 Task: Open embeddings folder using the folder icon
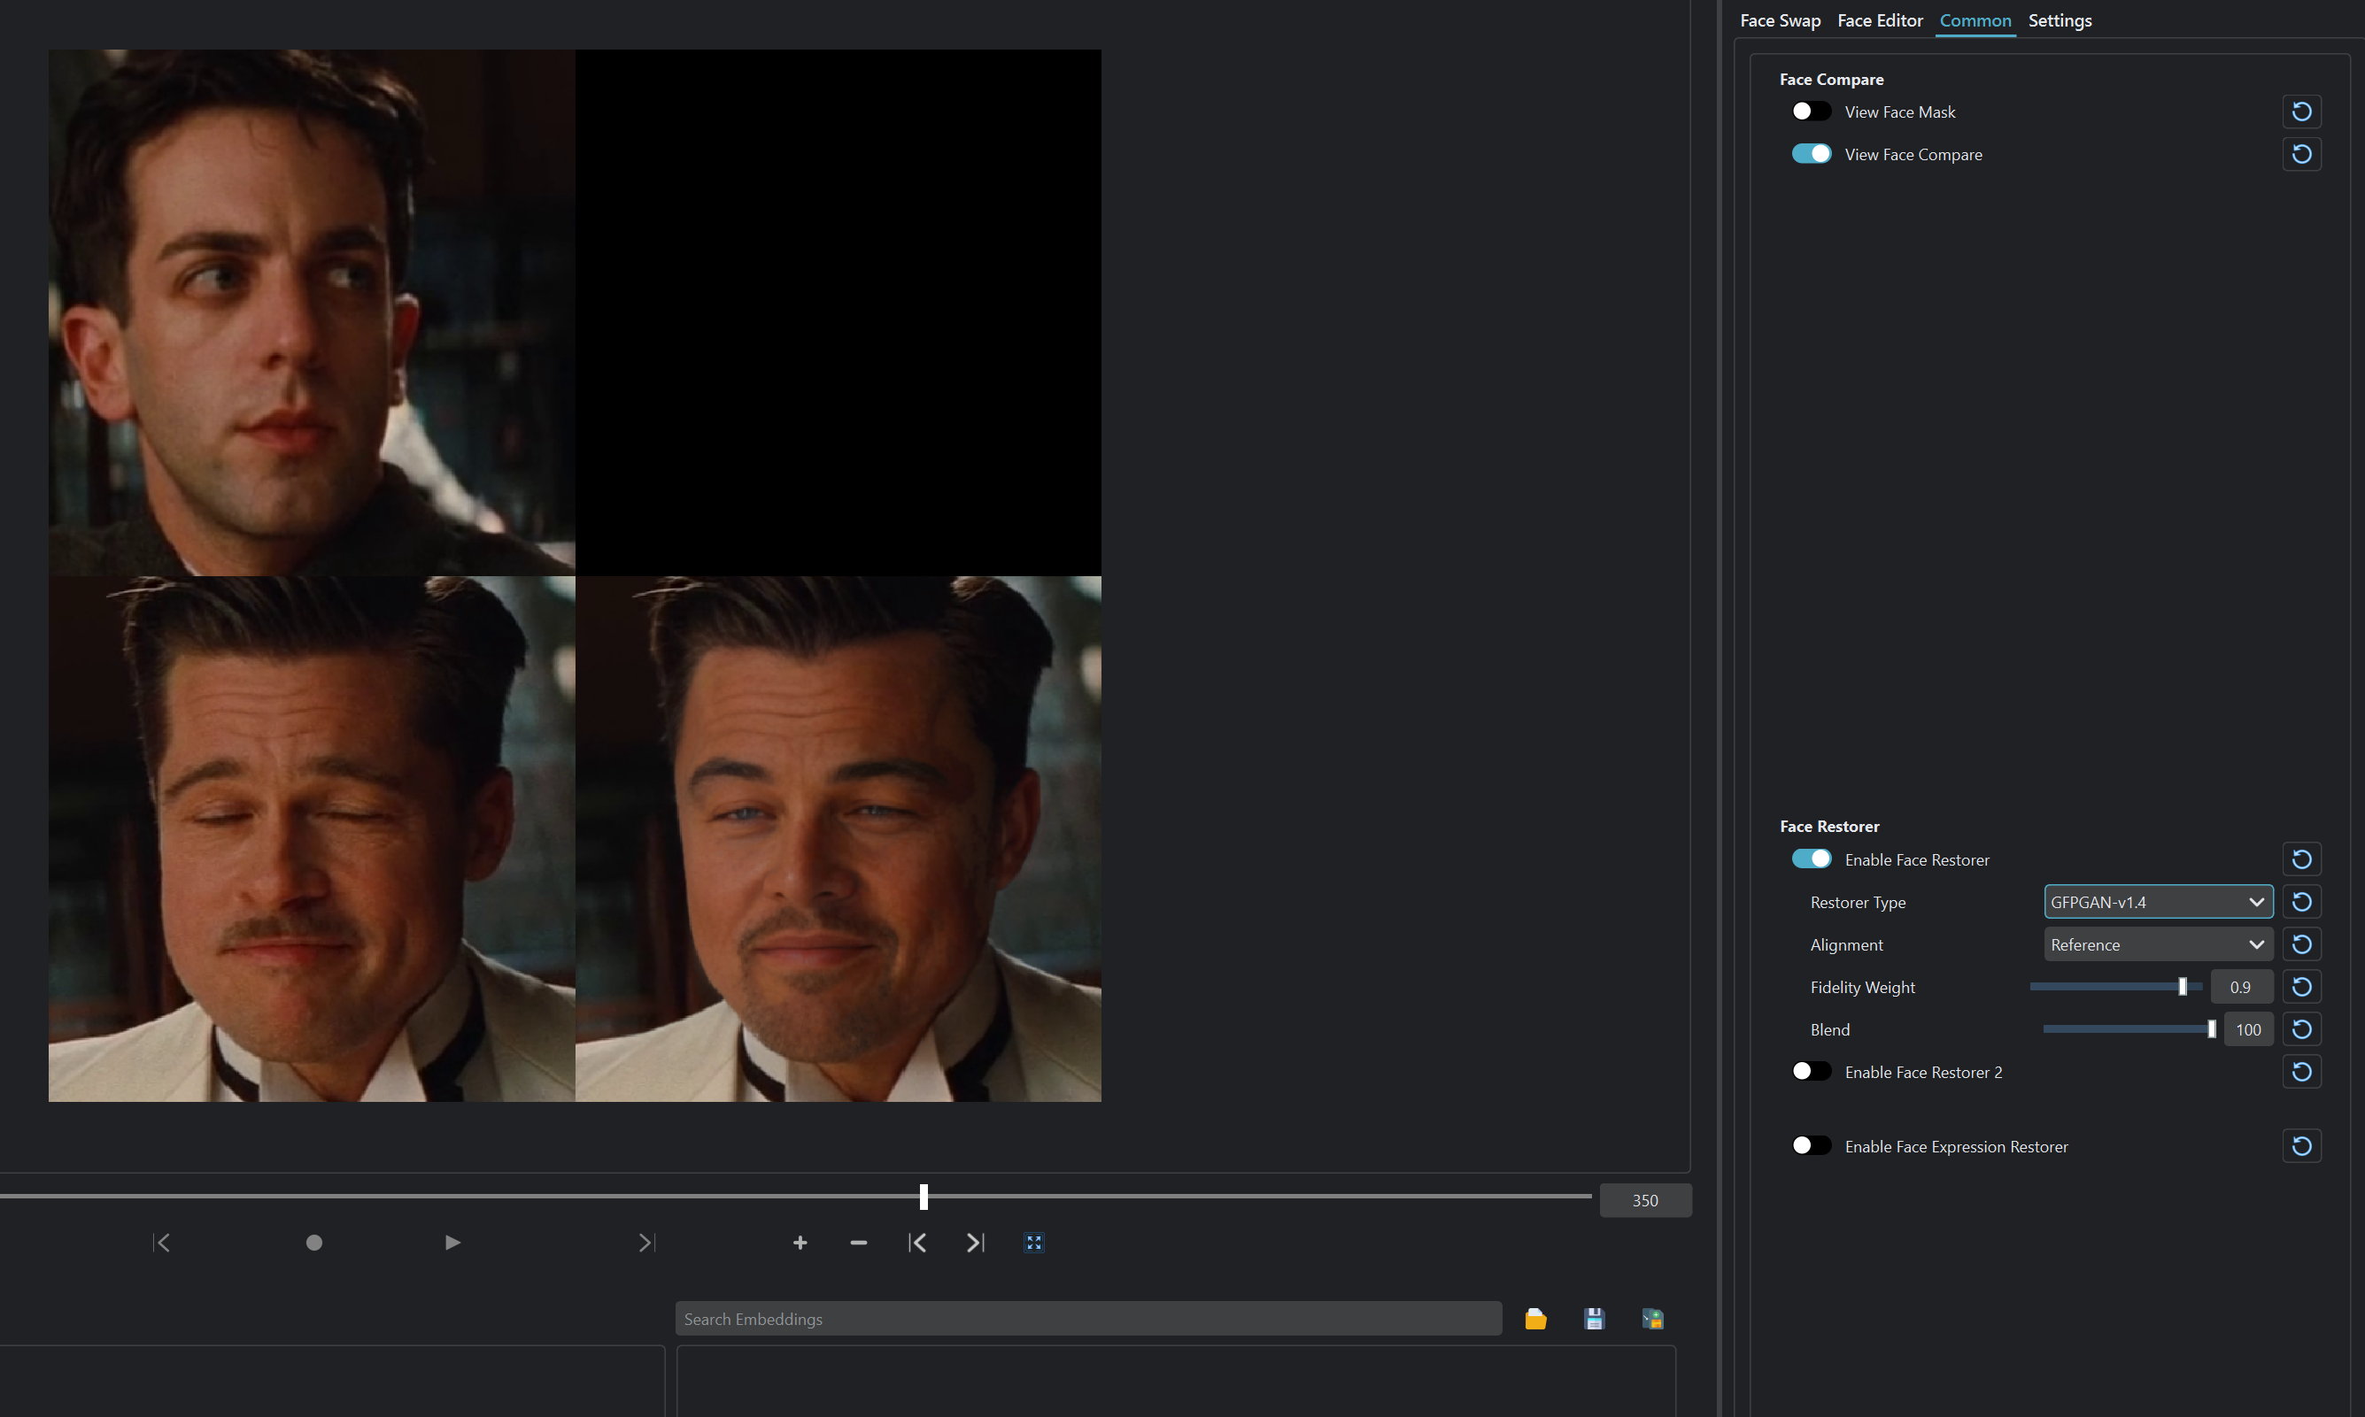pos(1535,1318)
